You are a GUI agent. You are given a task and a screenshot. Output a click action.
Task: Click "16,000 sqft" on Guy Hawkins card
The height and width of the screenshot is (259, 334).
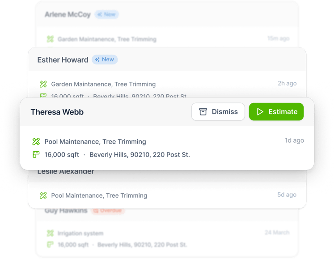click(x=73, y=245)
